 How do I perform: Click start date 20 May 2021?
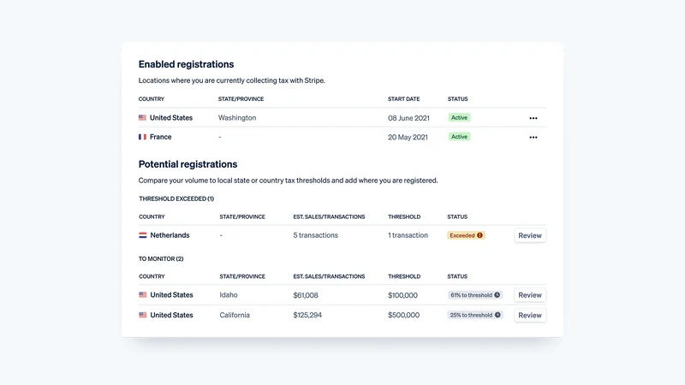coord(408,137)
